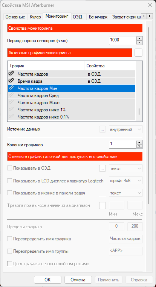The image size is (156, 287).
Task: Confirm settings with OK button
Action: (x=47, y=280)
